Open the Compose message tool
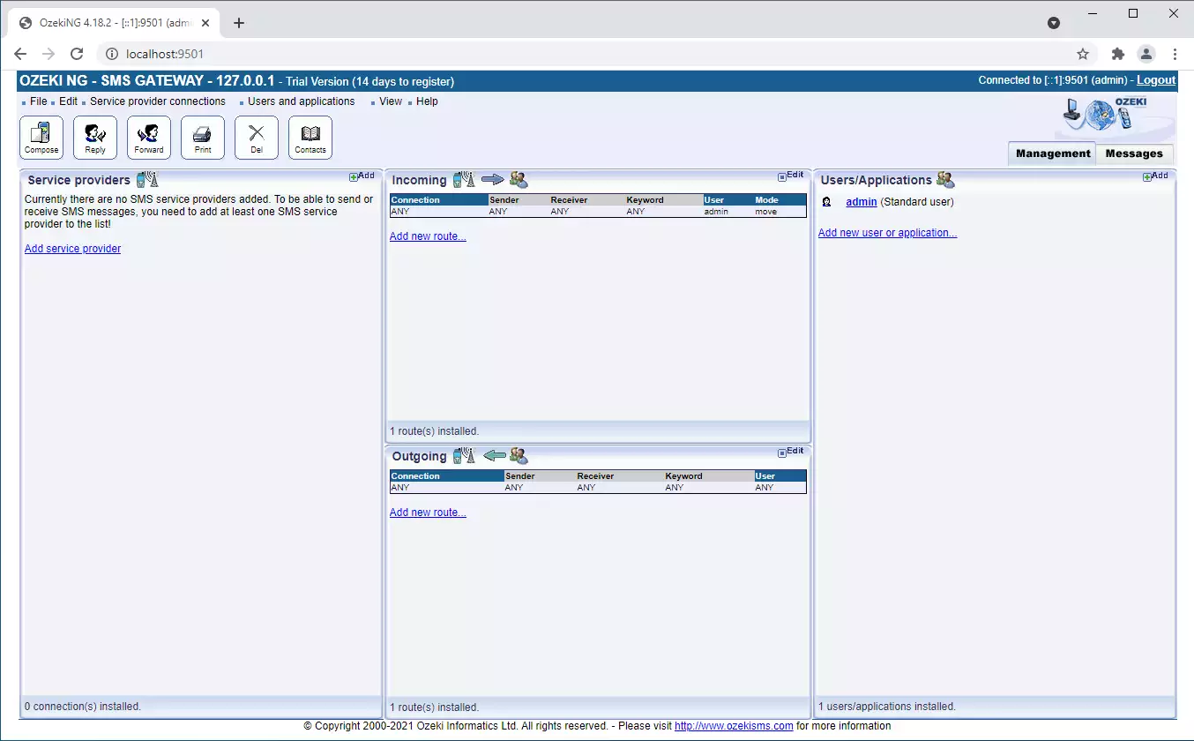 [41, 138]
